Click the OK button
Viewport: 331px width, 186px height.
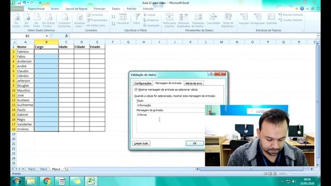[194, 144]
